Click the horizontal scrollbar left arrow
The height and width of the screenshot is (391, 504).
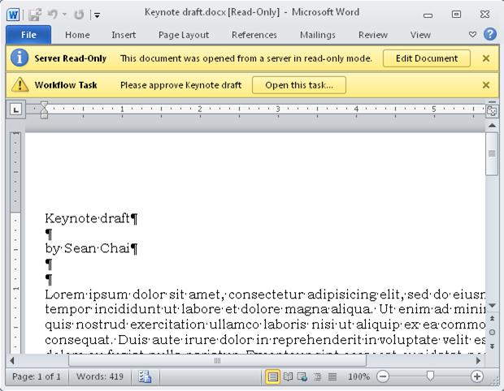click(x=12, y=361)
